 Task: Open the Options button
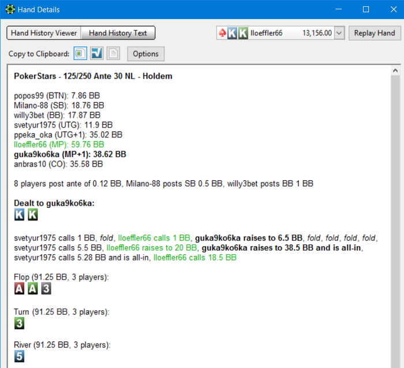[x=145, y=54]
